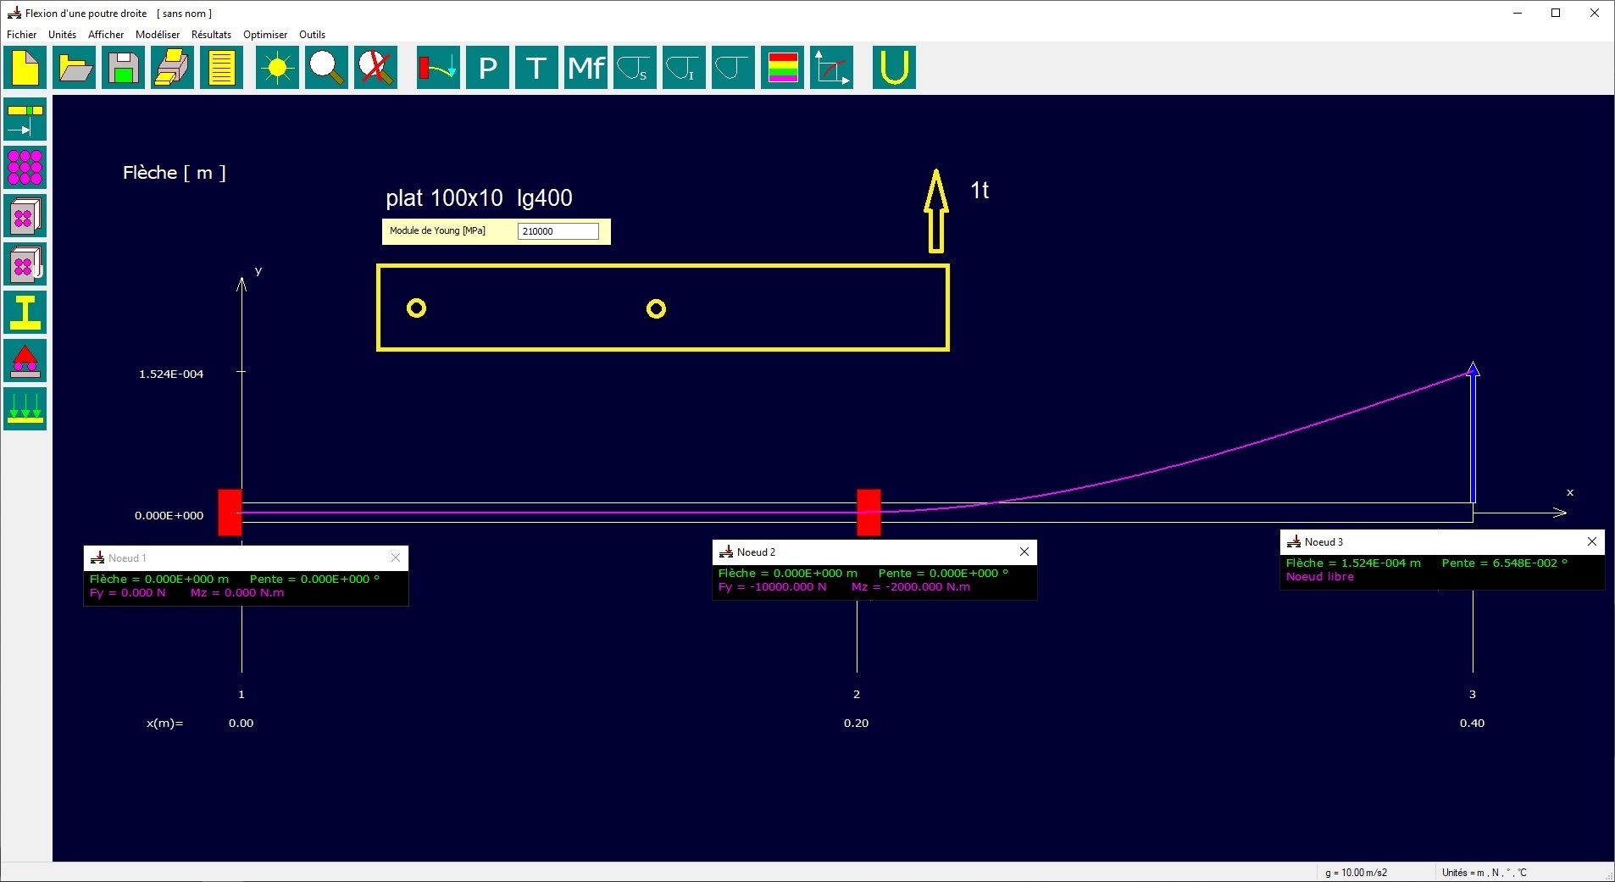Image resolution: width=1615 pixels, height=882 pixels.
Task: Open the rainbow color-band stress view
Action: [783, 68]
